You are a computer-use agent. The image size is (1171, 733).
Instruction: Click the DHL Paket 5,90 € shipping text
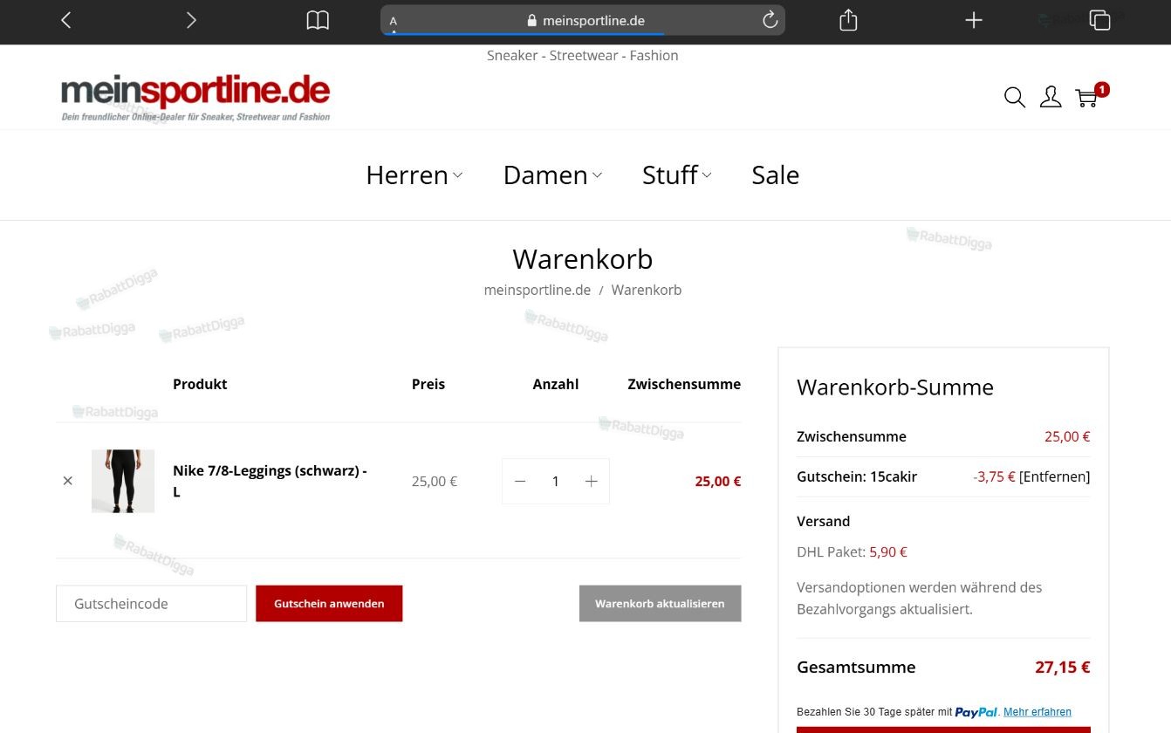click(x=852, y=551)
